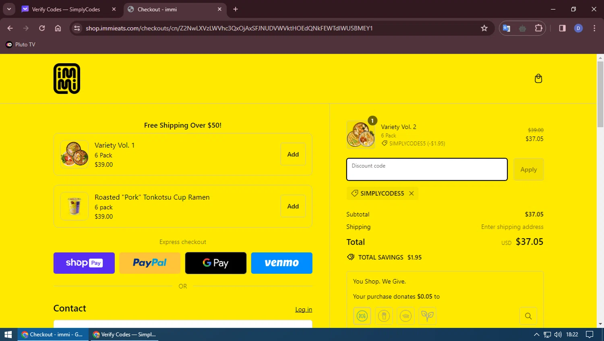Open the Windows Start menu
The width and height of the screenshot is (604, 341).
pyautogui.click(x=8, y=335)
